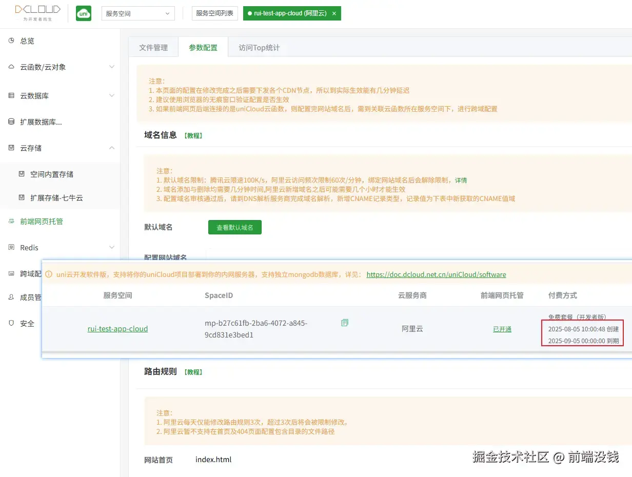Open the 服务空间 dropdown selector
Screen dimensions: 632x477
point(138,13)
